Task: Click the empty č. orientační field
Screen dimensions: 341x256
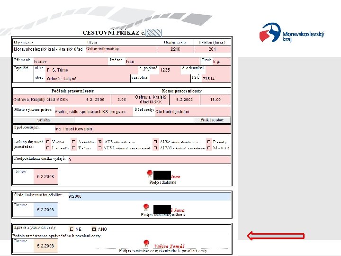Action: pyautogui.click(x=218, y=70)
